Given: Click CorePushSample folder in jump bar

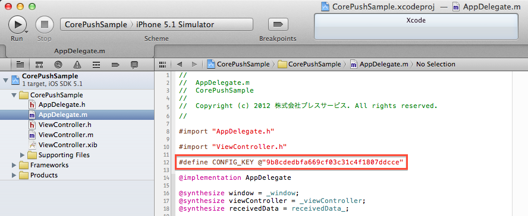Looking at the screenshot, I should tap(309, 64).
